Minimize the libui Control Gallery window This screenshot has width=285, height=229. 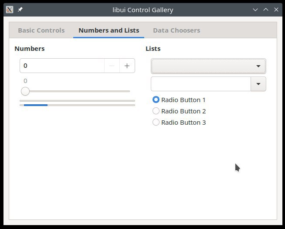coord(255,10)
